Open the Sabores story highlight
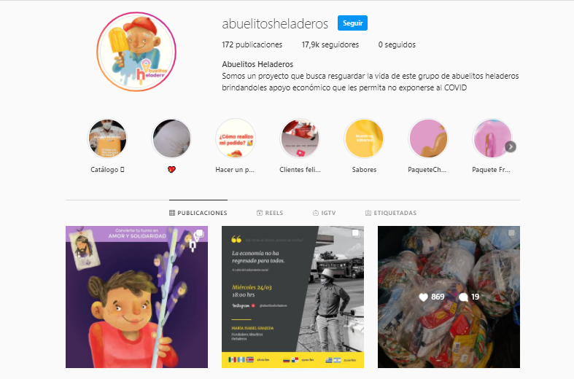 tap(364, 139)
